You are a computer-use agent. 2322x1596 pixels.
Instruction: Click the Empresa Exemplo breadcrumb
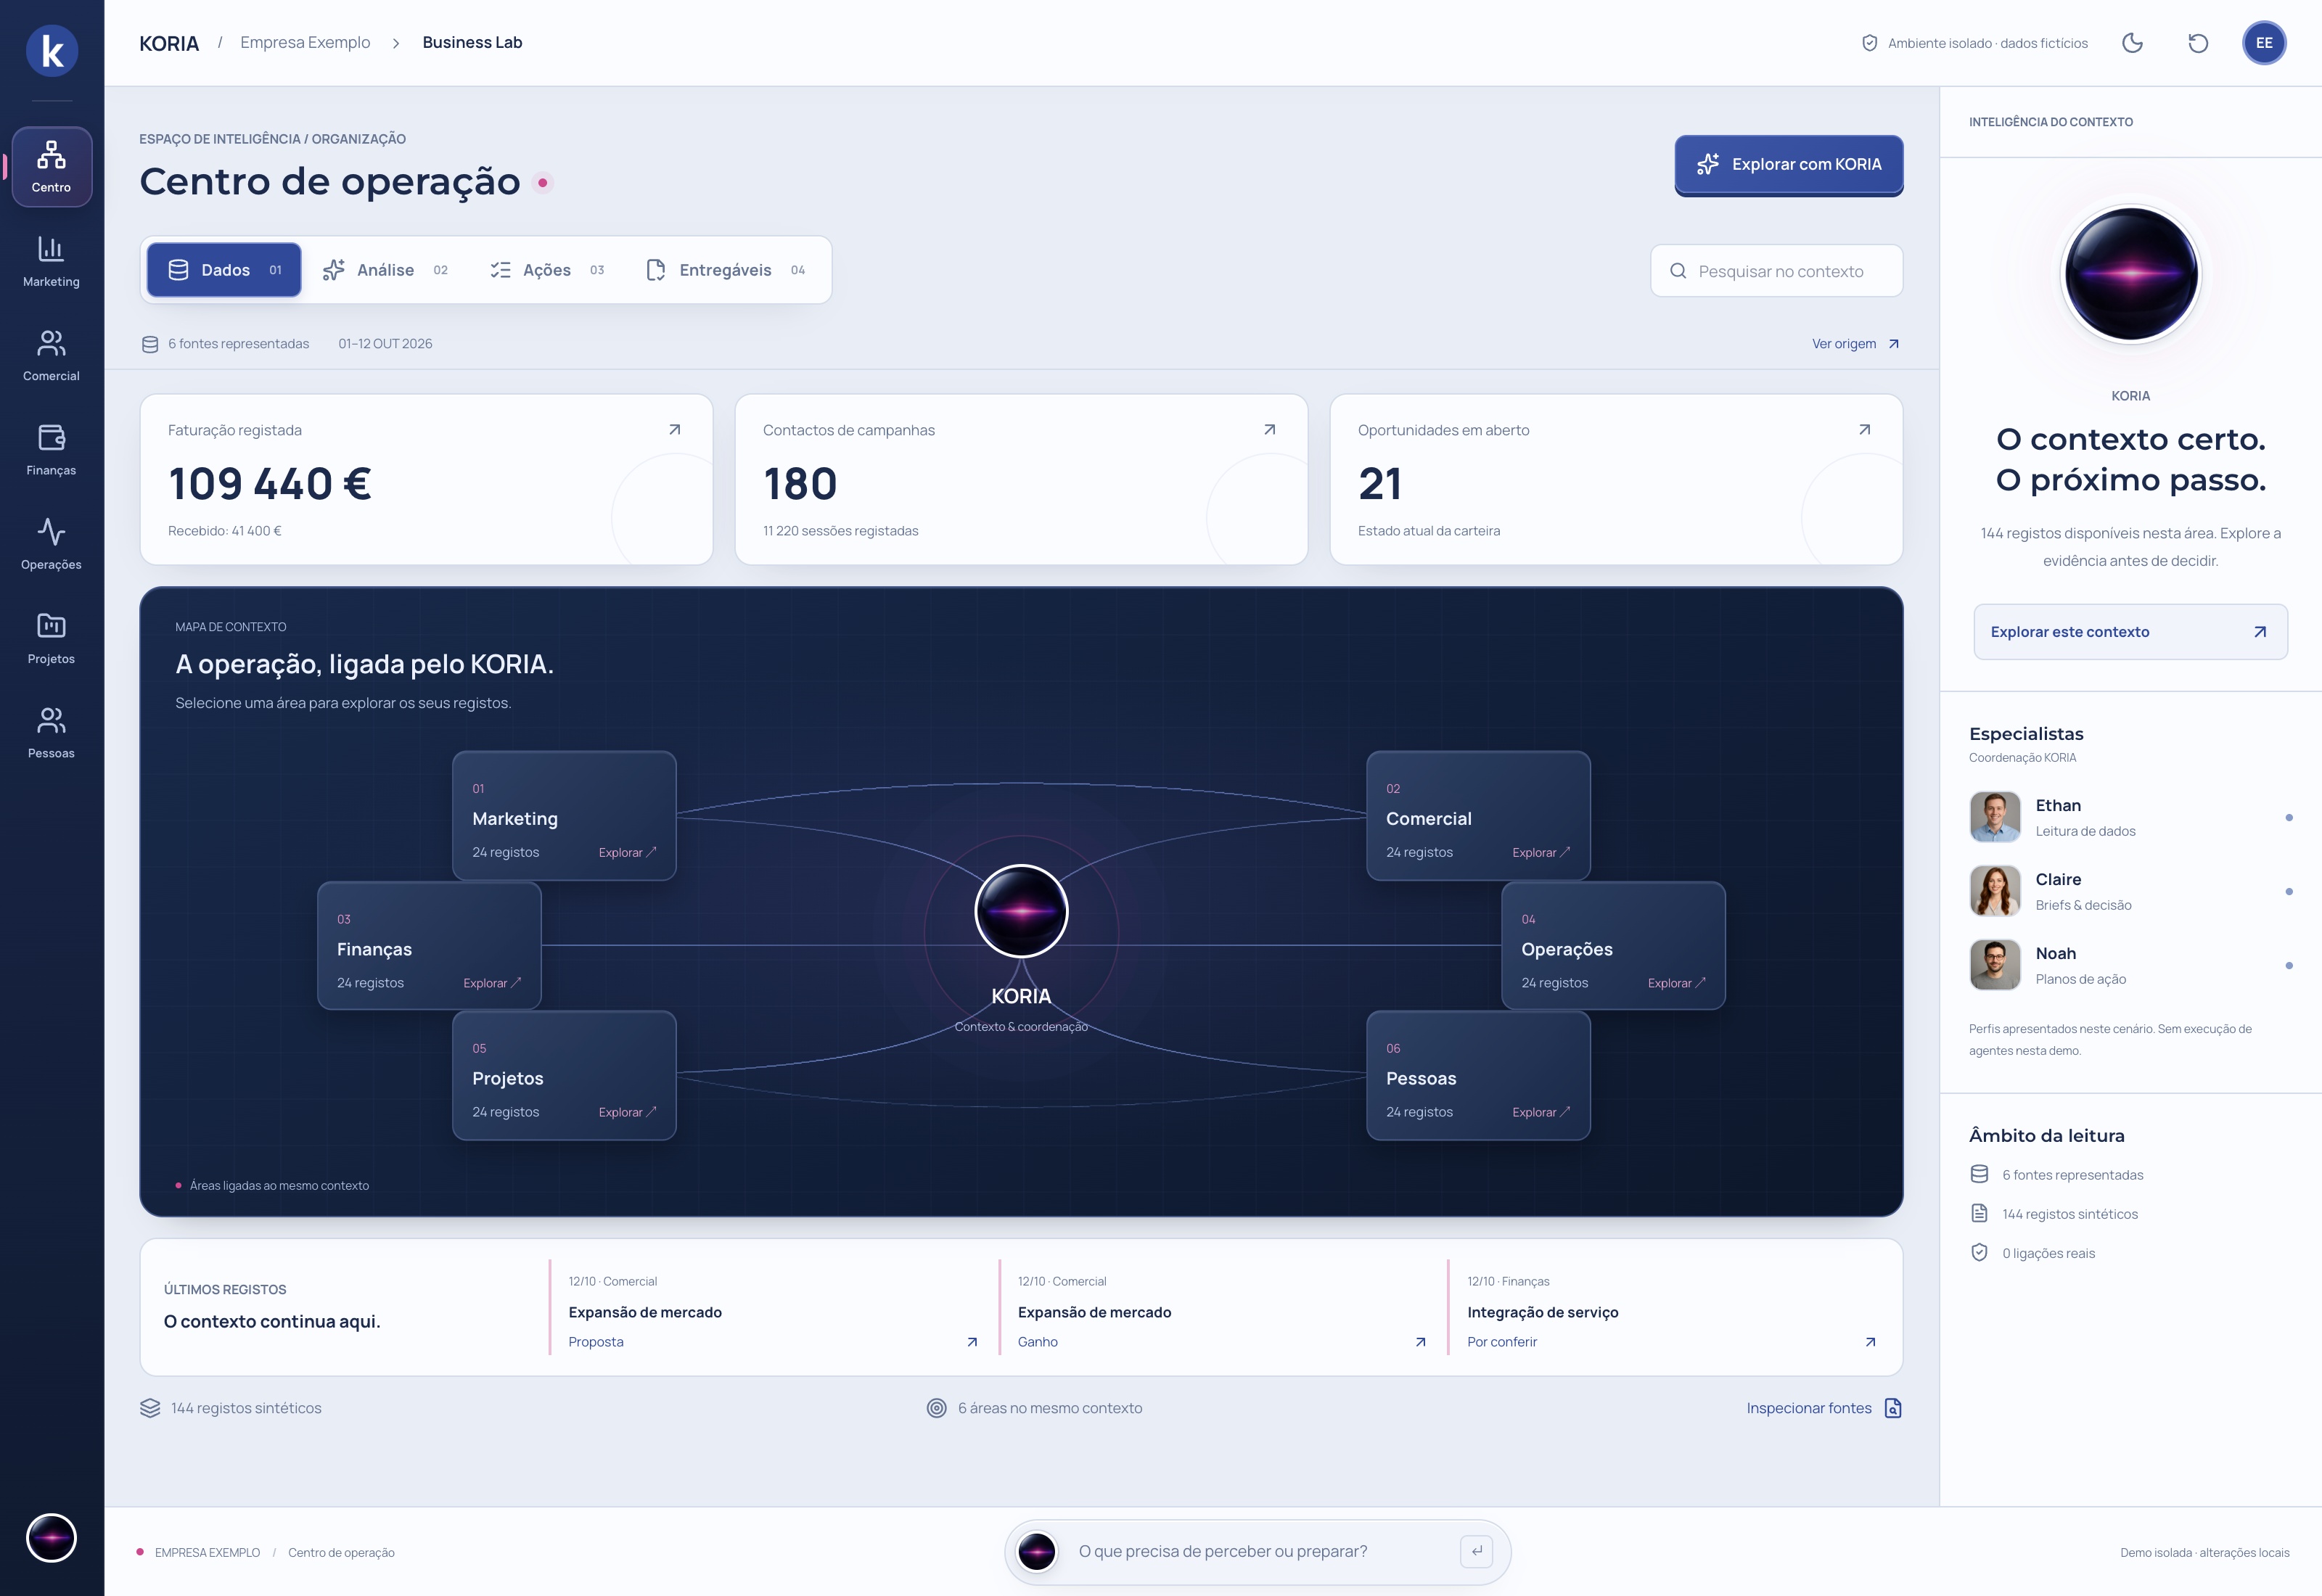pyautogui.click(x=305, y=42)
